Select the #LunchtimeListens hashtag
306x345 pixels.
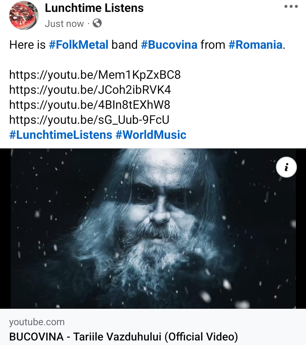click(61, 135)
